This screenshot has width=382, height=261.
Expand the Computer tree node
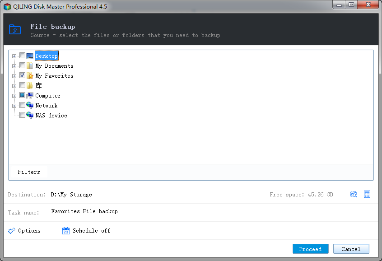[x=14, y=95]
